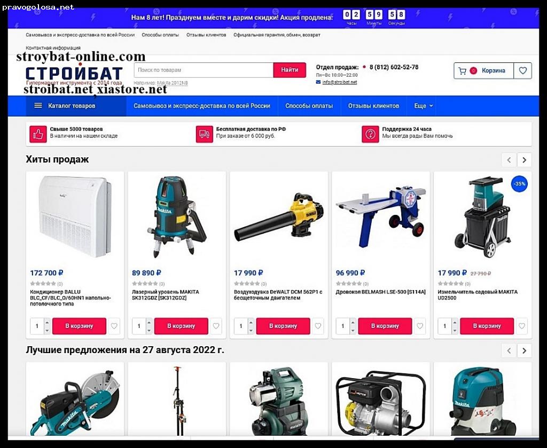Image resolution: width=547 pixels, height=448 pixels.
Task: Open Отзывы клиентов in the blue navigation bar
Action: (373, 106)
